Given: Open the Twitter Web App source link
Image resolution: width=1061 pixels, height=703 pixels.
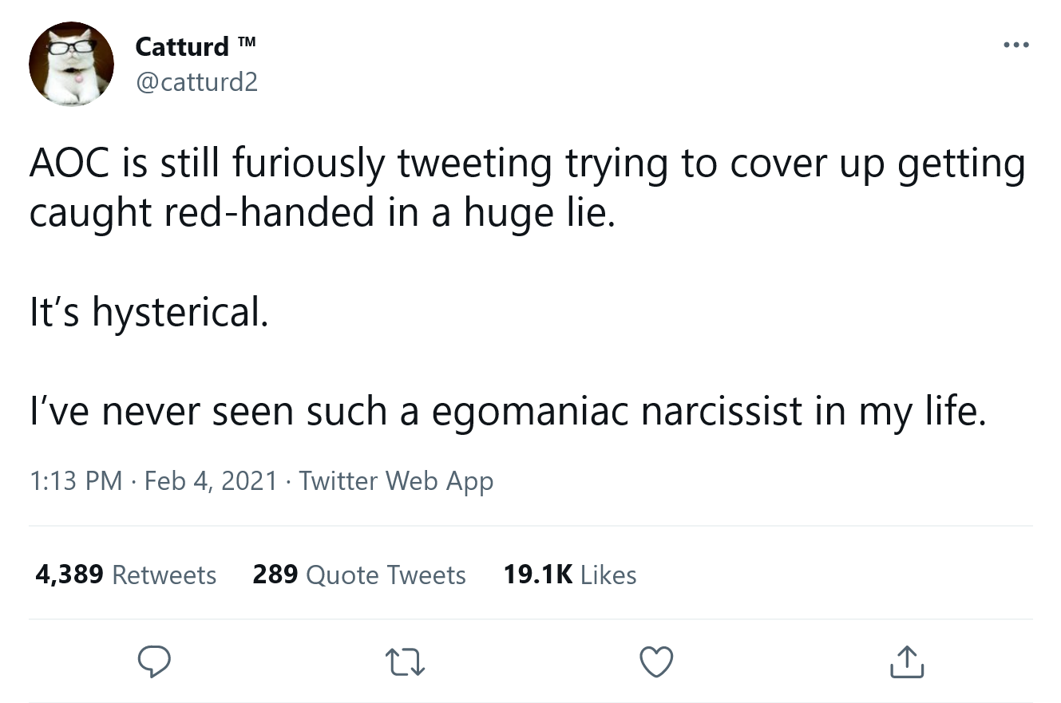Looking at the screenshot, I should pyautogui.click(x=396, y=481).
